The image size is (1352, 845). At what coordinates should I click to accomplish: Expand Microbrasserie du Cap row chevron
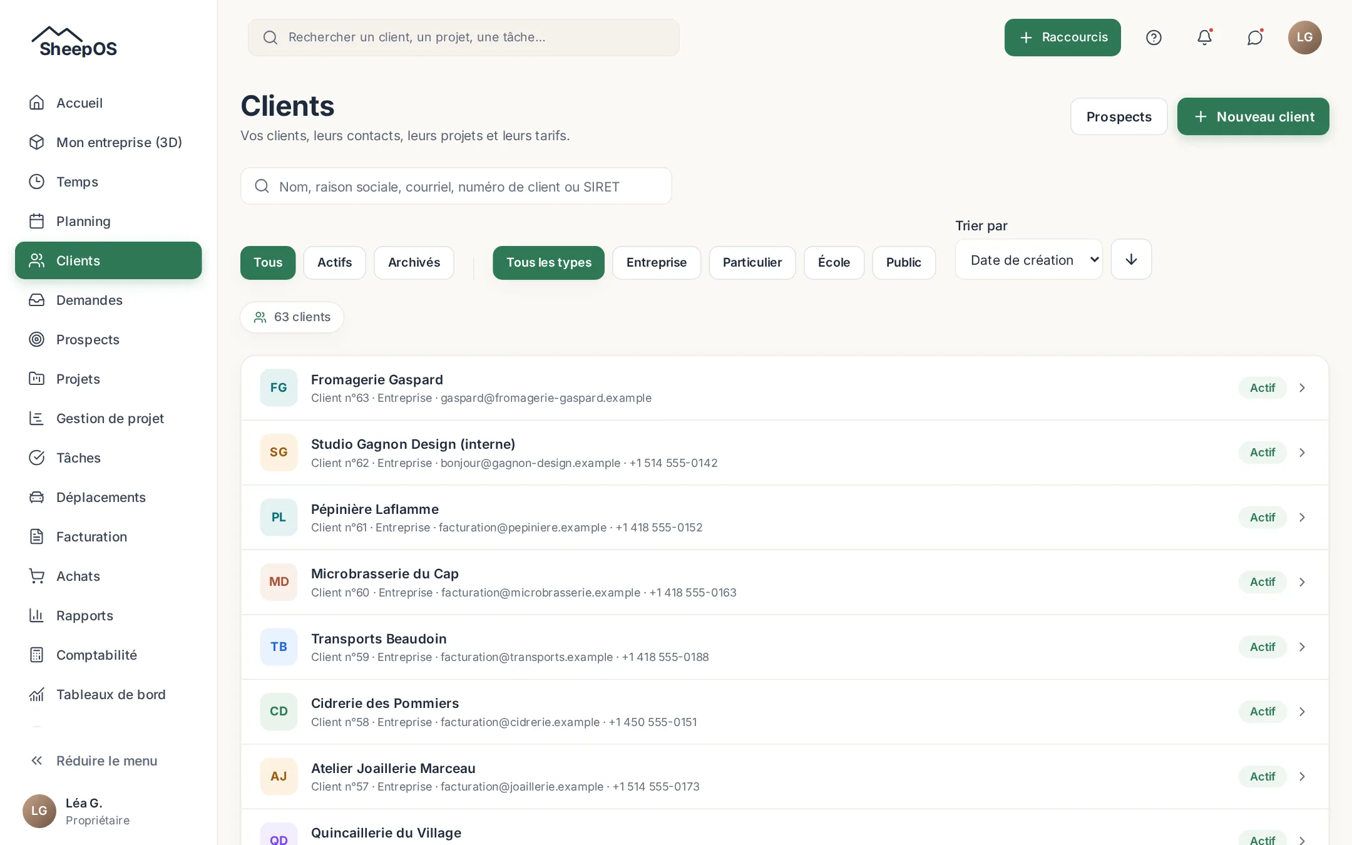[1302, 582]
